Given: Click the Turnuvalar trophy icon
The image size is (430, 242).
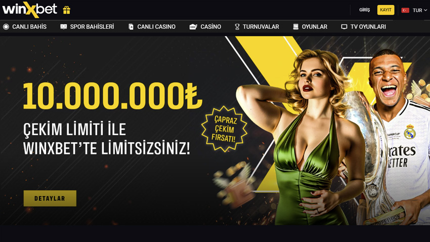Looking at the screenshot, I should click(237, 27).
